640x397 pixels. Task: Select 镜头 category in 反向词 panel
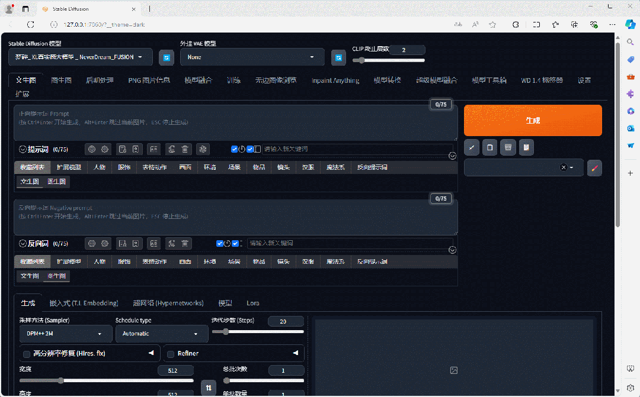click(x=283, y=262)
